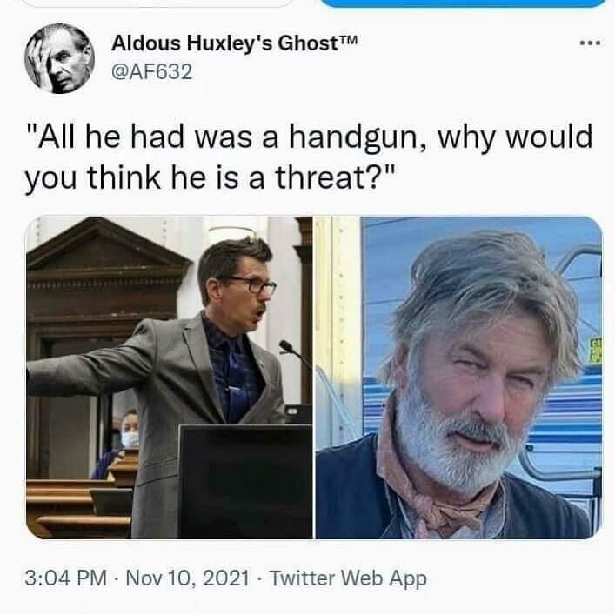Image resolution: width=615 pixels, height=615 pixels.
Task: Open the Twitter Web App source label
Action: point(348,578)
